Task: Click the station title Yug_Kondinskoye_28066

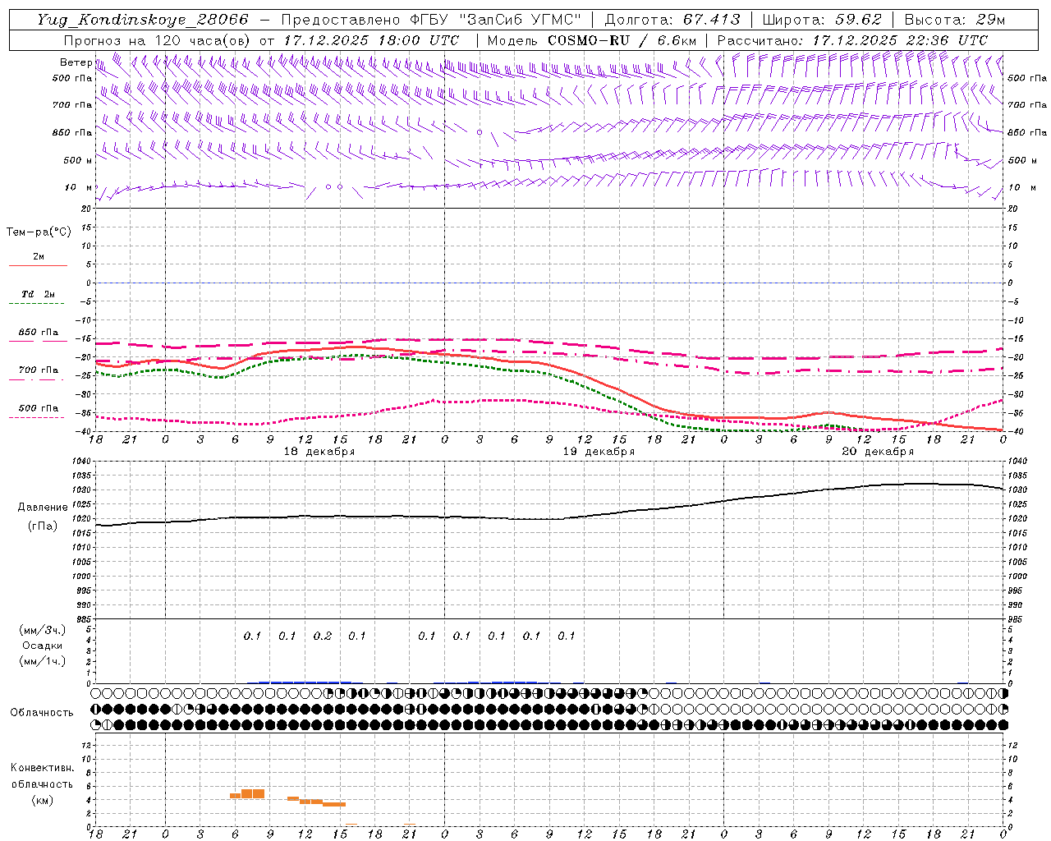Action: point(143,20)
